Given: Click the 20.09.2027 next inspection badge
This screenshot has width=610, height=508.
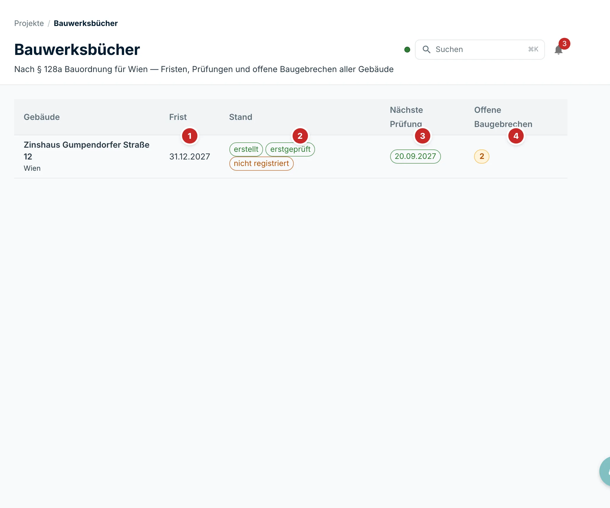Looking at the screenshot, I should tap(415, 156).
